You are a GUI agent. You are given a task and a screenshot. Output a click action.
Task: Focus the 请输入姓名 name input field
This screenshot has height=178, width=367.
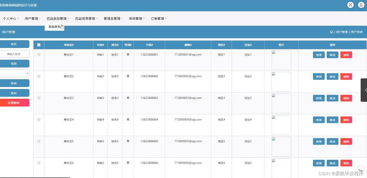coord(15,54)
